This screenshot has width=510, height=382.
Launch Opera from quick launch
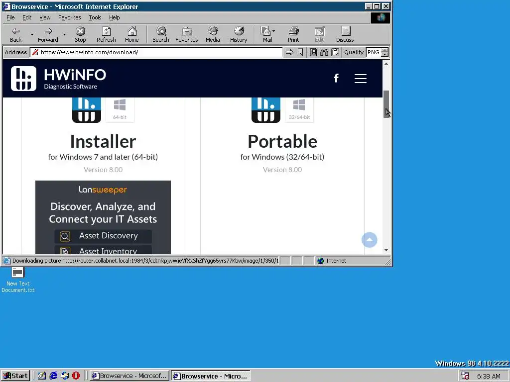pos(76,376)
